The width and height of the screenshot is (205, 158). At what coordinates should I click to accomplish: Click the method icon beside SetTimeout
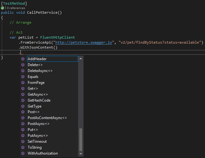(x=23, y=141)
